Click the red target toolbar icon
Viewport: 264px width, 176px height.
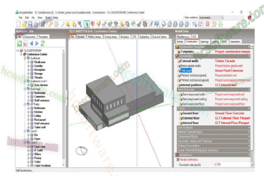pos(208,24)
